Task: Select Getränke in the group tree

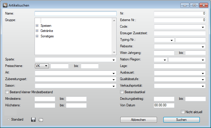Action: [x=47, y=31]
